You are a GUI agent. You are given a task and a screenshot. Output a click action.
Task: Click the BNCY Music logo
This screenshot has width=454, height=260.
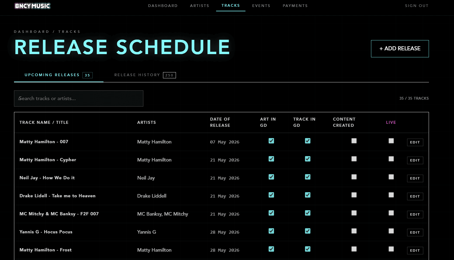click(x=32, y=6)
